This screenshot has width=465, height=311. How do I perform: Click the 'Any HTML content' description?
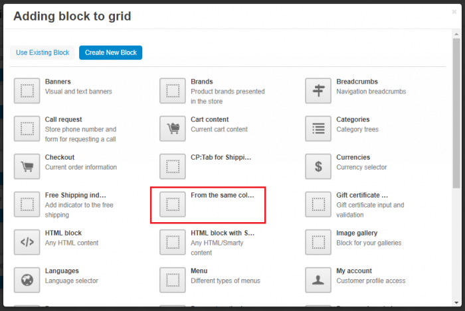pyautogui.click(x=72, y=243)
